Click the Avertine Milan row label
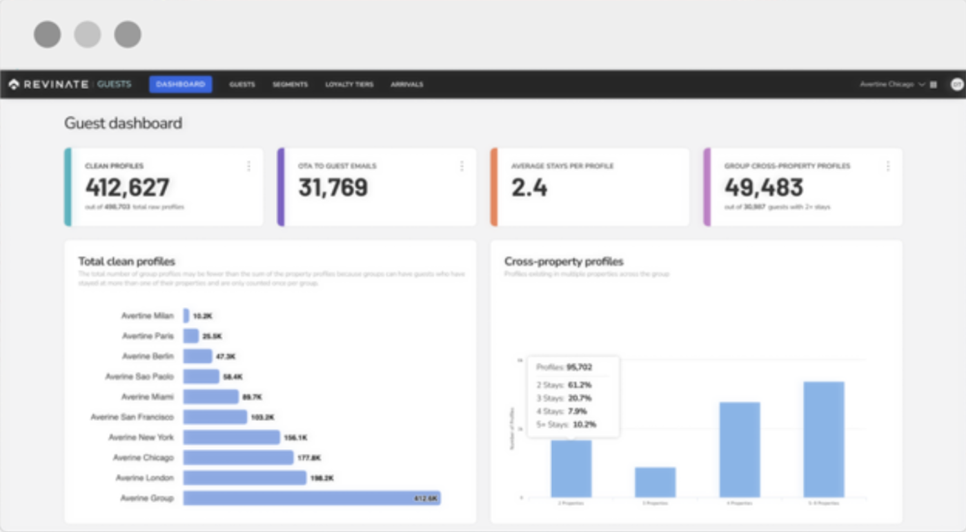966x532 pixels. pyautogui.click(x=148, y=315)
